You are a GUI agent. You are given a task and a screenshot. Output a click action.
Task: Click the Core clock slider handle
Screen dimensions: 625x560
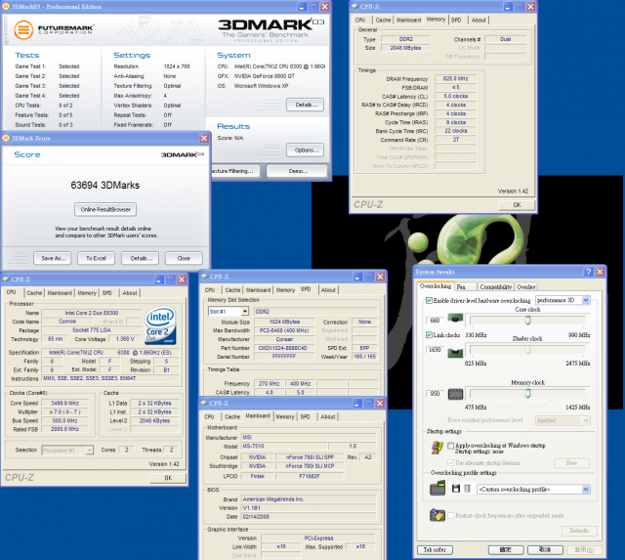(x=527, y=320)
